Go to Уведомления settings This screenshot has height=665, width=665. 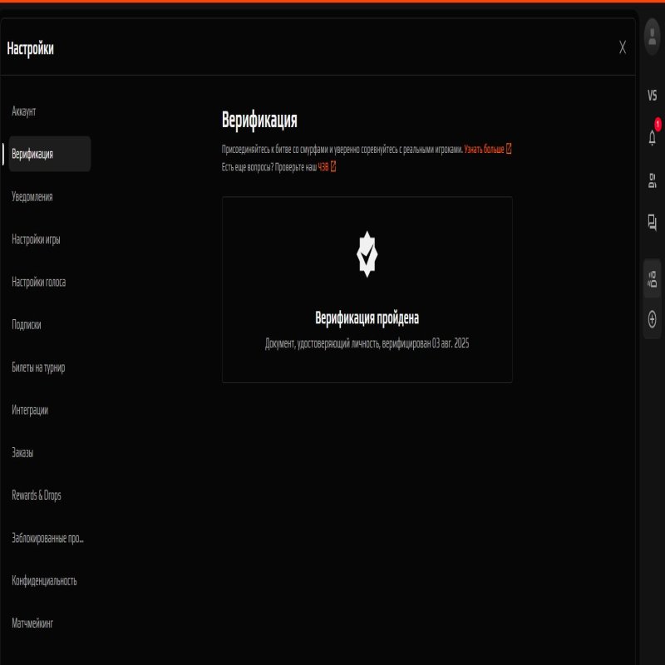32,197
